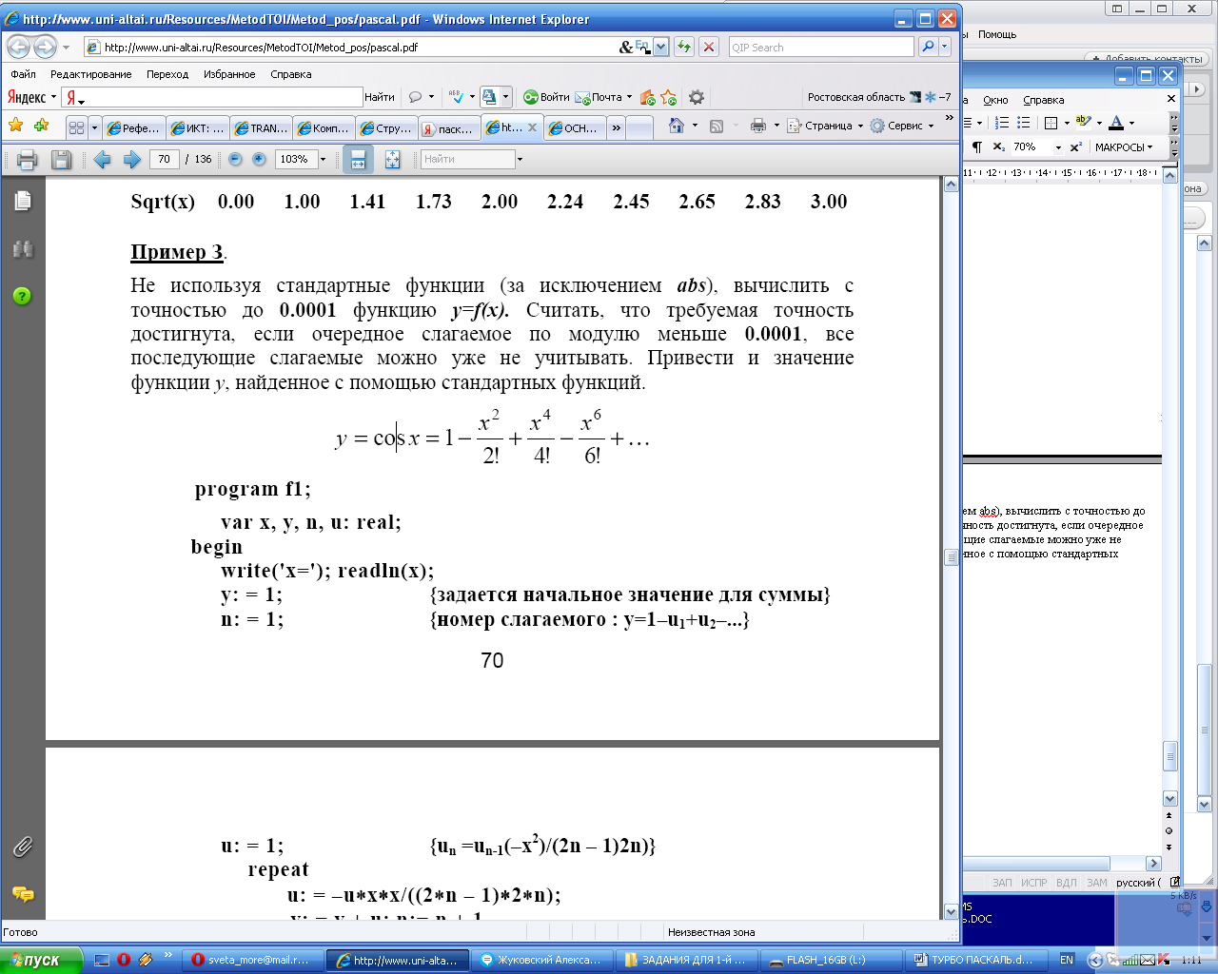1218x974 pixels.
Task: Toggle fit-width scrolling mode
Action: (358, 160)
